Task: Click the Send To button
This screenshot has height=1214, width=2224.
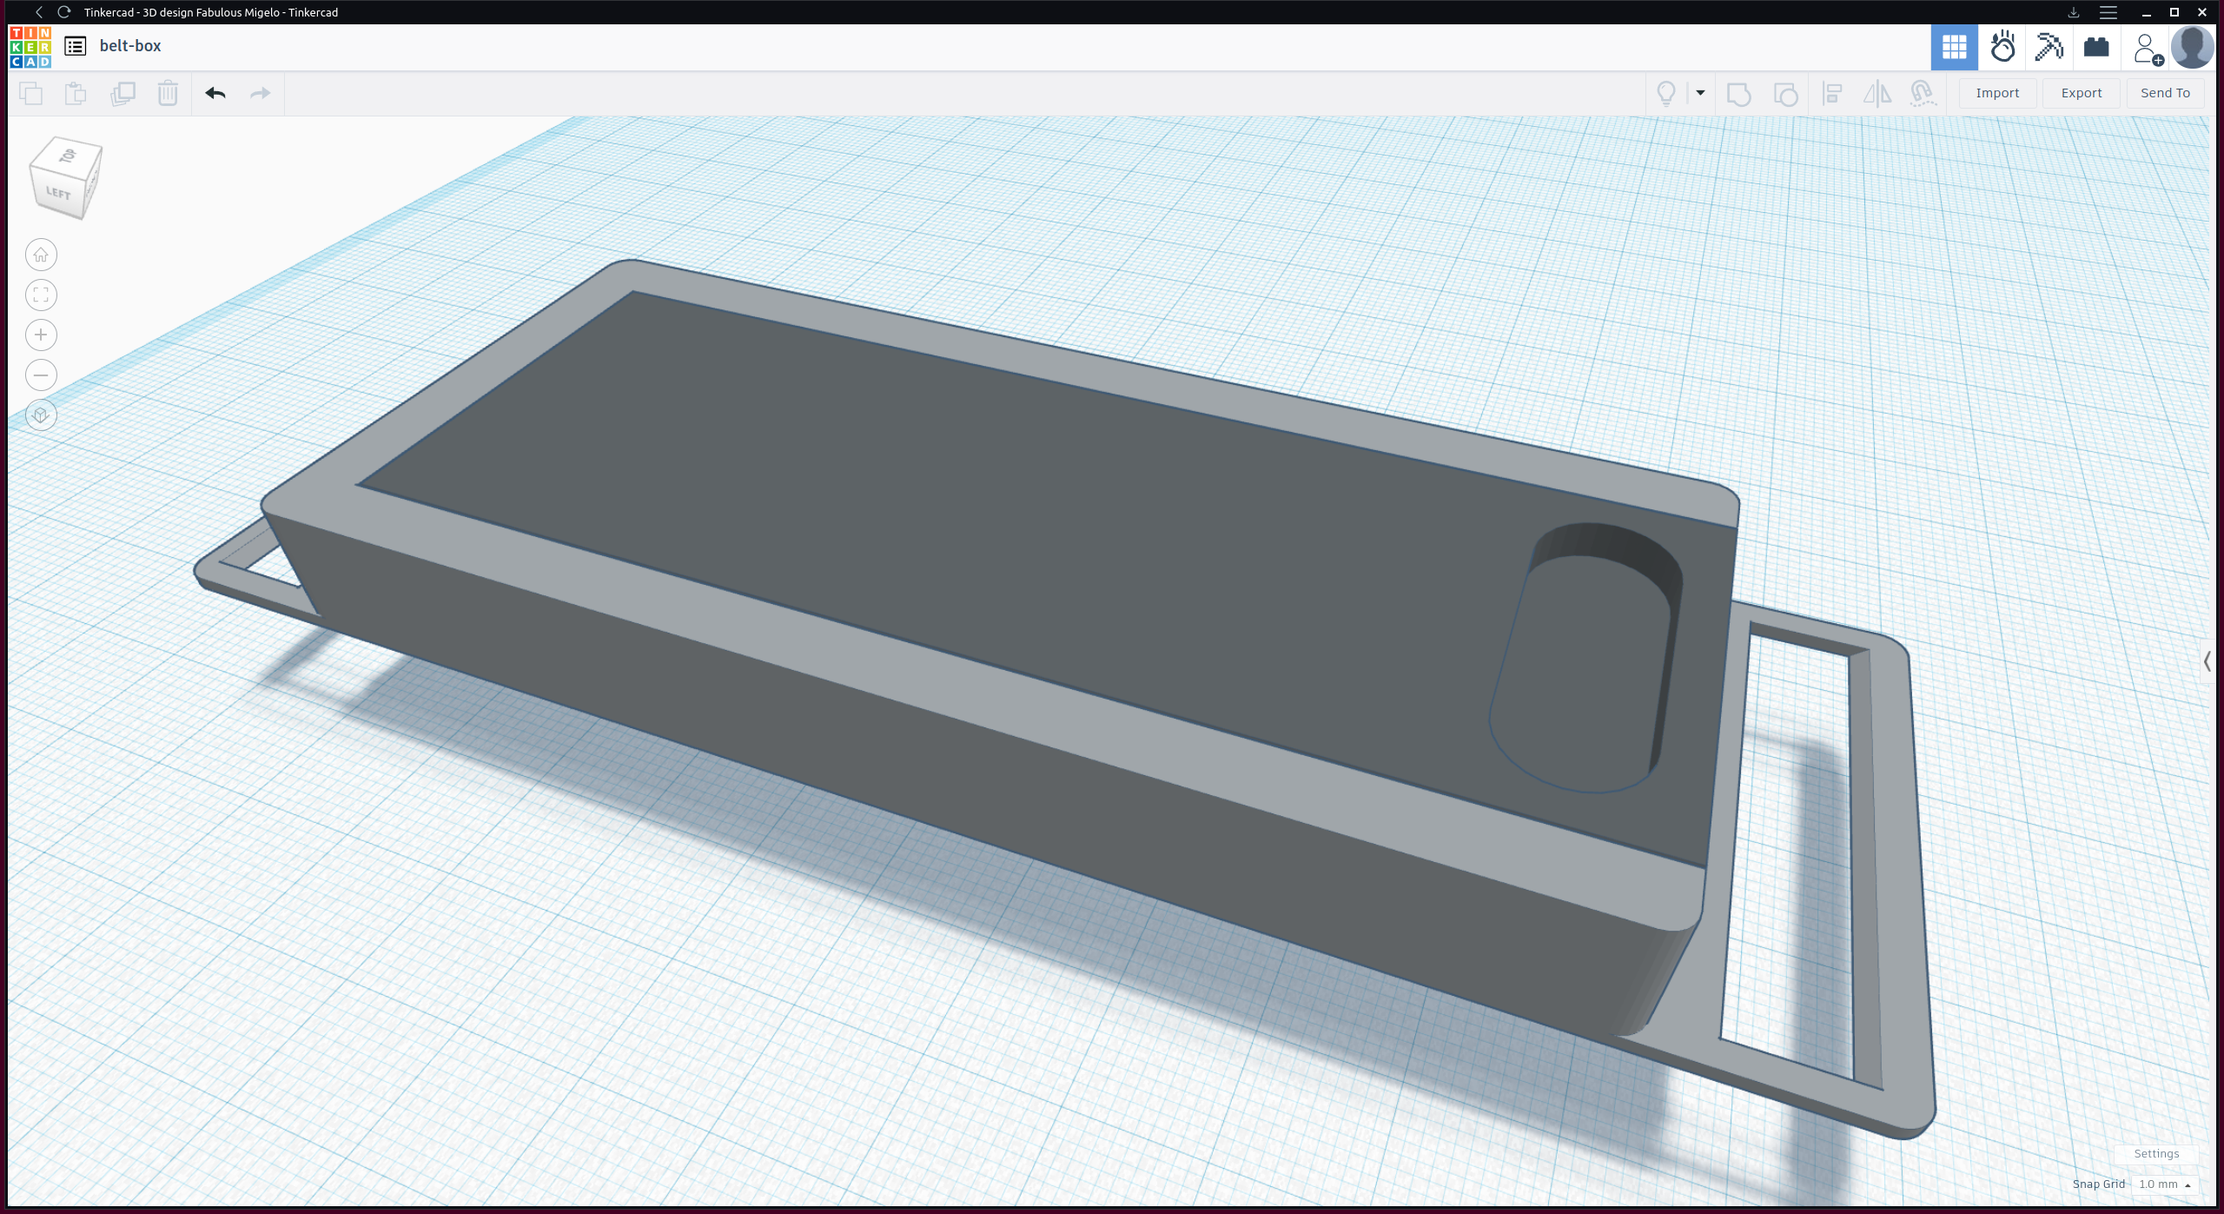Action: [2165, 93]
